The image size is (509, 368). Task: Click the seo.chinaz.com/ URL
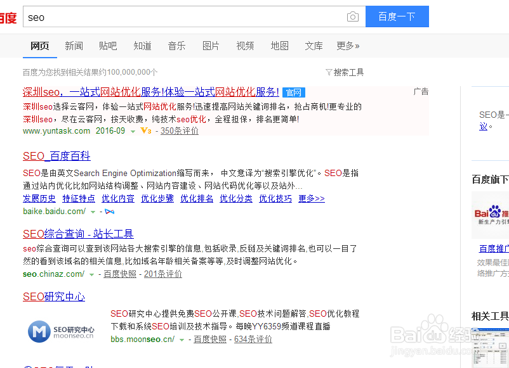pos(53,274)
